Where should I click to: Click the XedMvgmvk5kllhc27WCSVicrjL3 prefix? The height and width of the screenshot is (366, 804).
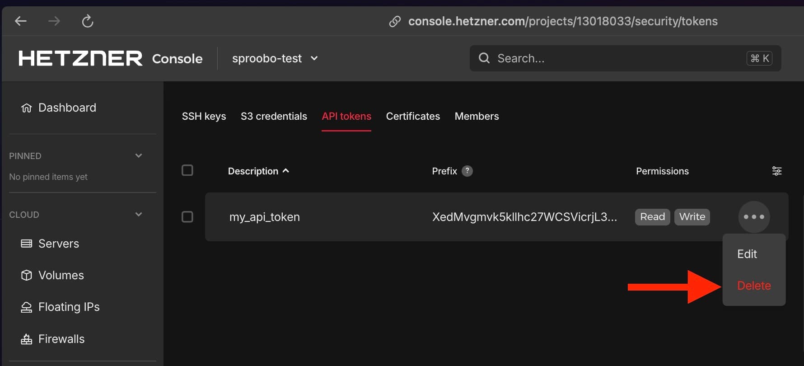[x=524, y=217]
